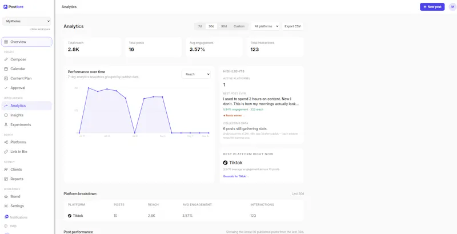Navigate to Approval
Image resolution: width=457 pixels, height=234 pixels.
click(x=26, y=88)
